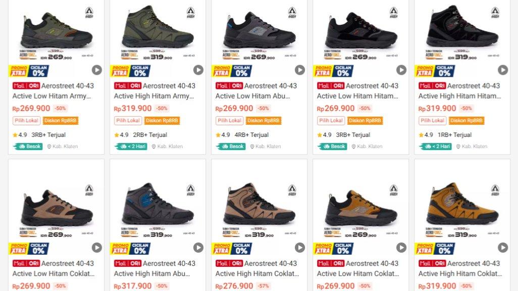
Task: Click Promo Xtra badge on Active High Hitam Army
Action: click(120, 71)
